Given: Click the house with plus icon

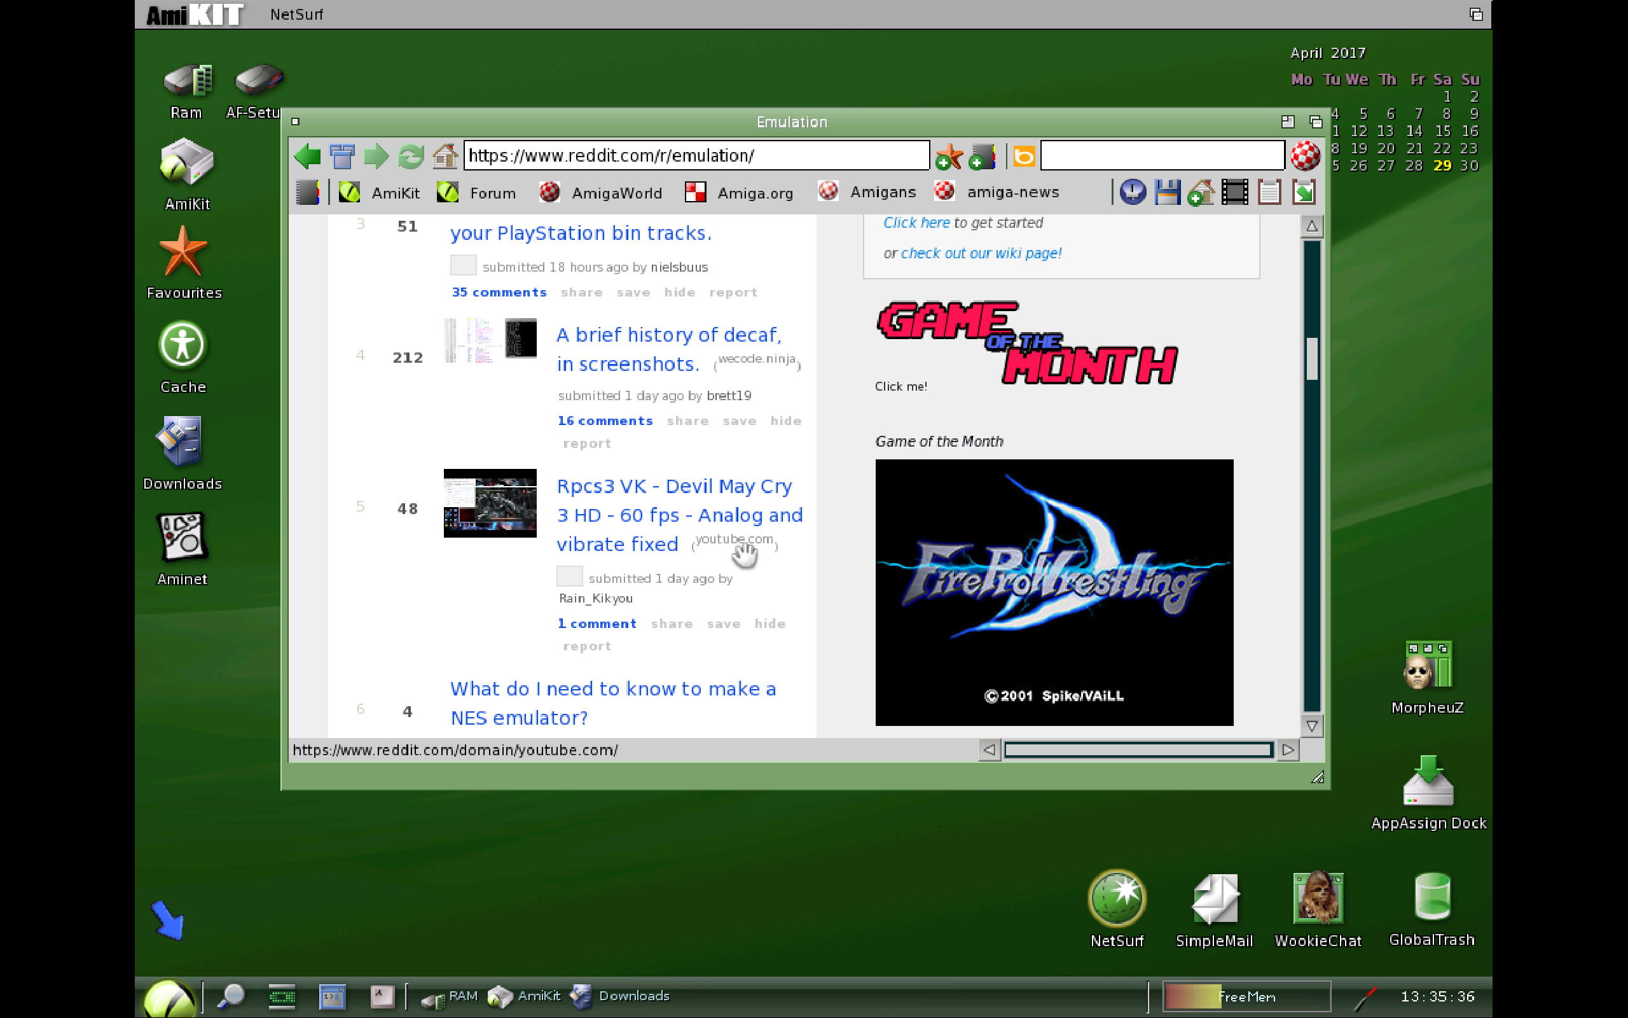Looking at the screenshot, I should pos(1201,192).
